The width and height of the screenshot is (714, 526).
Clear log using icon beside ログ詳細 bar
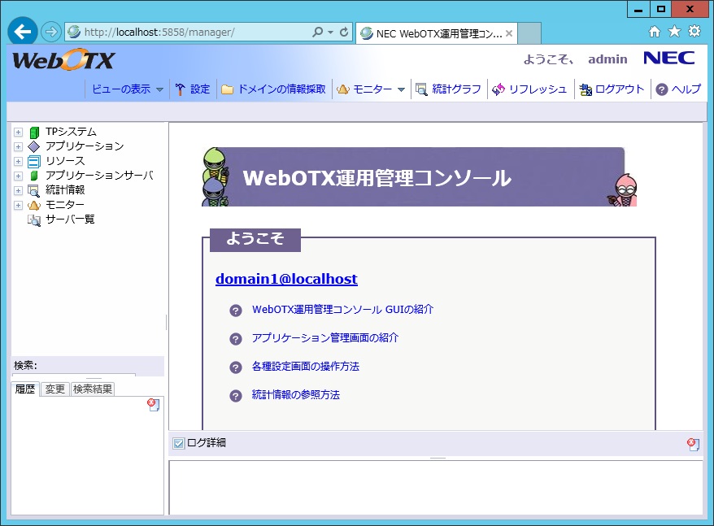point(693,445)
